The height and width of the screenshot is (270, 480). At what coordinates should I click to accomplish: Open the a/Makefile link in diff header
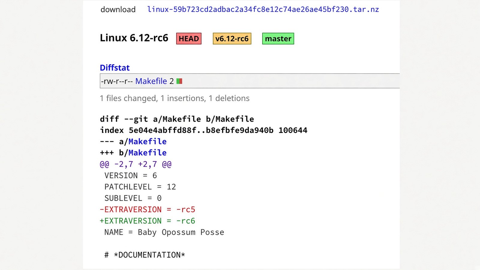coord(147,141)
